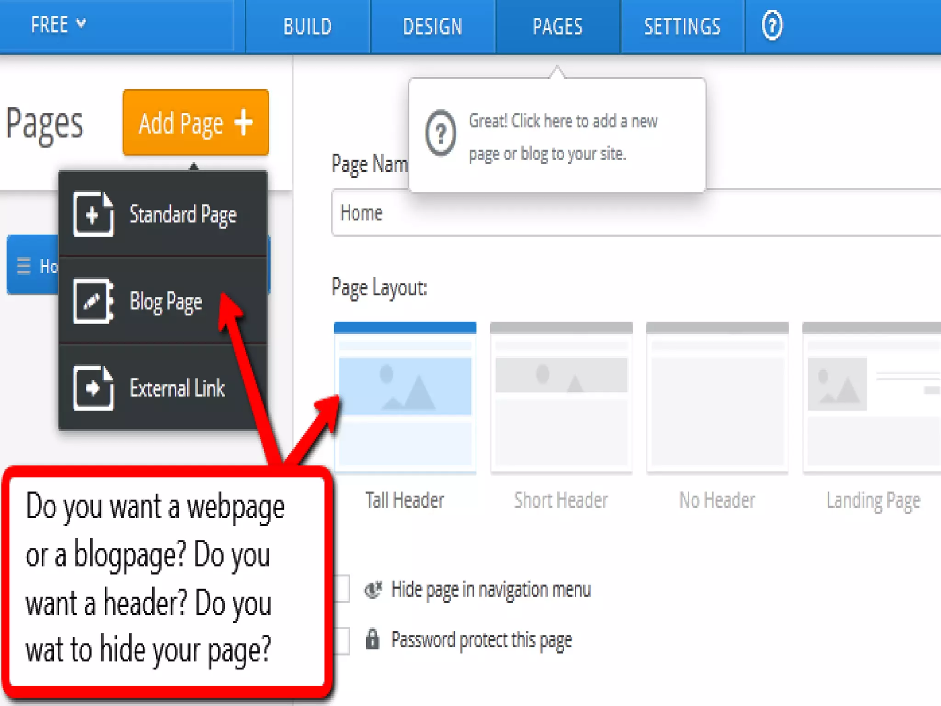Click the drag handle on Home page item
Viewport: 941px width, 706px height.
[23, 266]
